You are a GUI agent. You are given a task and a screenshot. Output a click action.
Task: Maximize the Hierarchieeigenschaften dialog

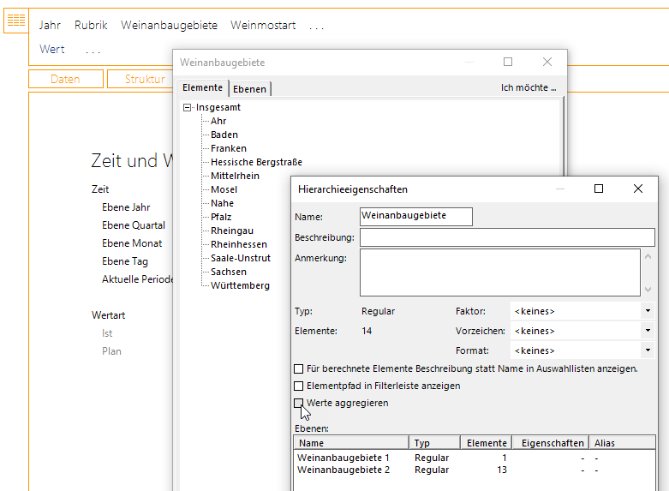click(599, 189)
